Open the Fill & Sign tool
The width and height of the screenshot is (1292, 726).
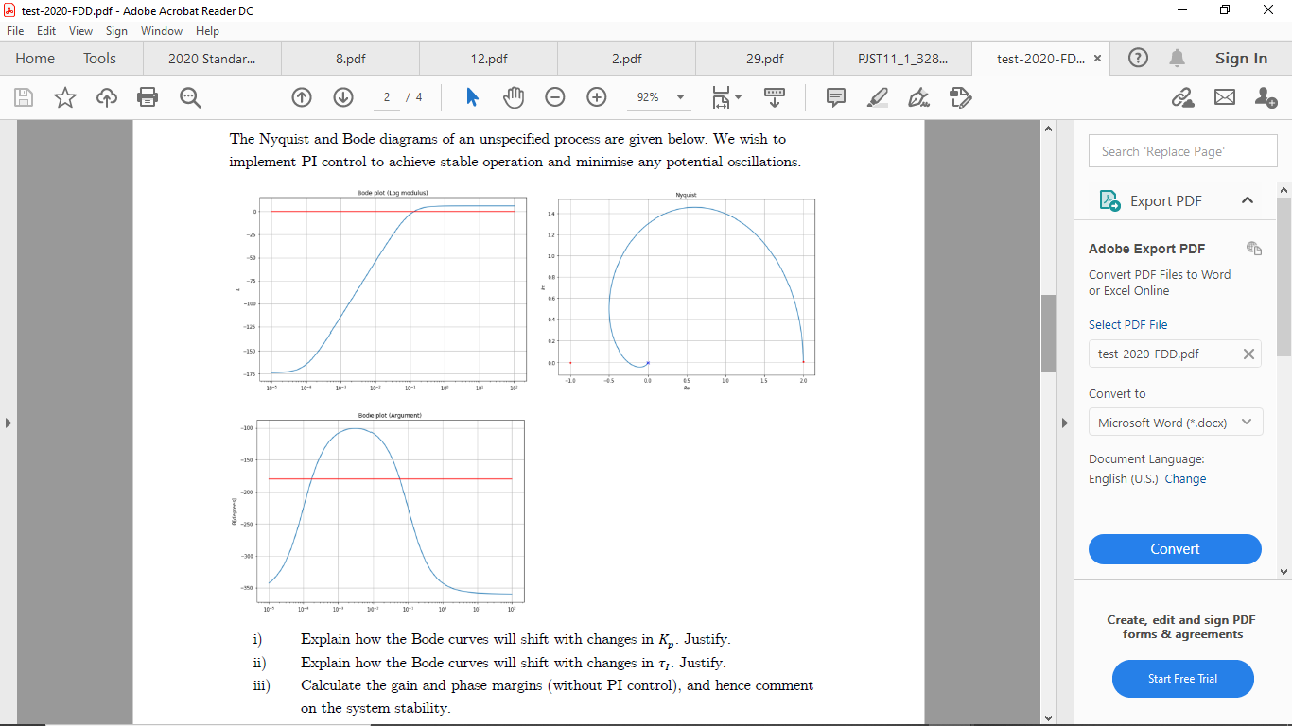click(x=961, y=97)
